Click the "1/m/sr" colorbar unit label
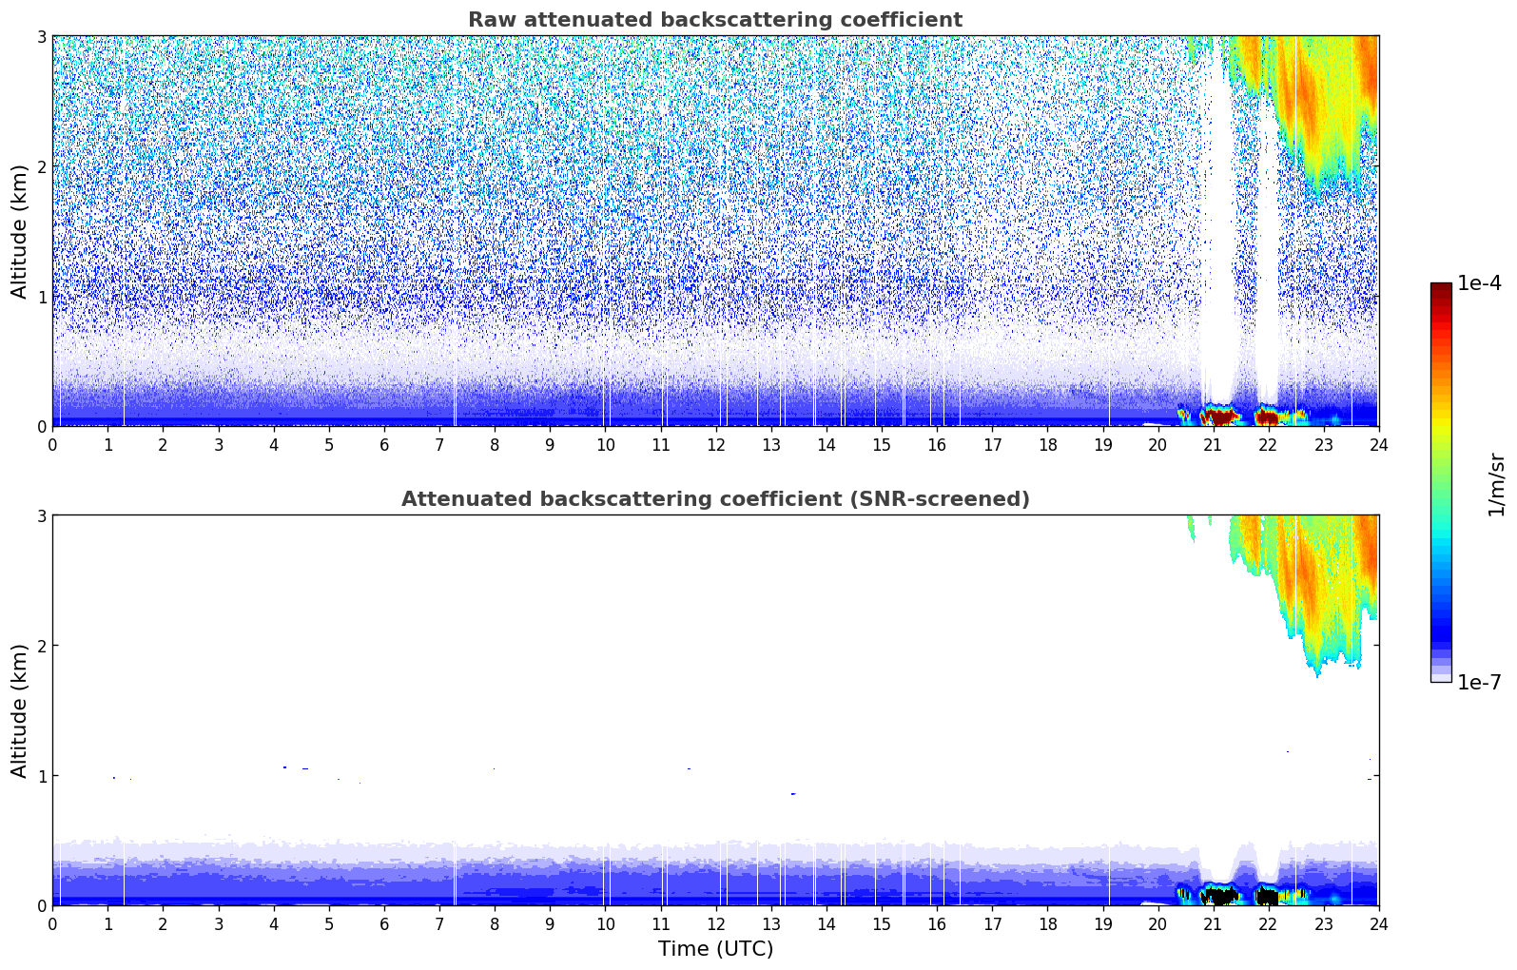1517x970 pixels. click(1496, 483)
